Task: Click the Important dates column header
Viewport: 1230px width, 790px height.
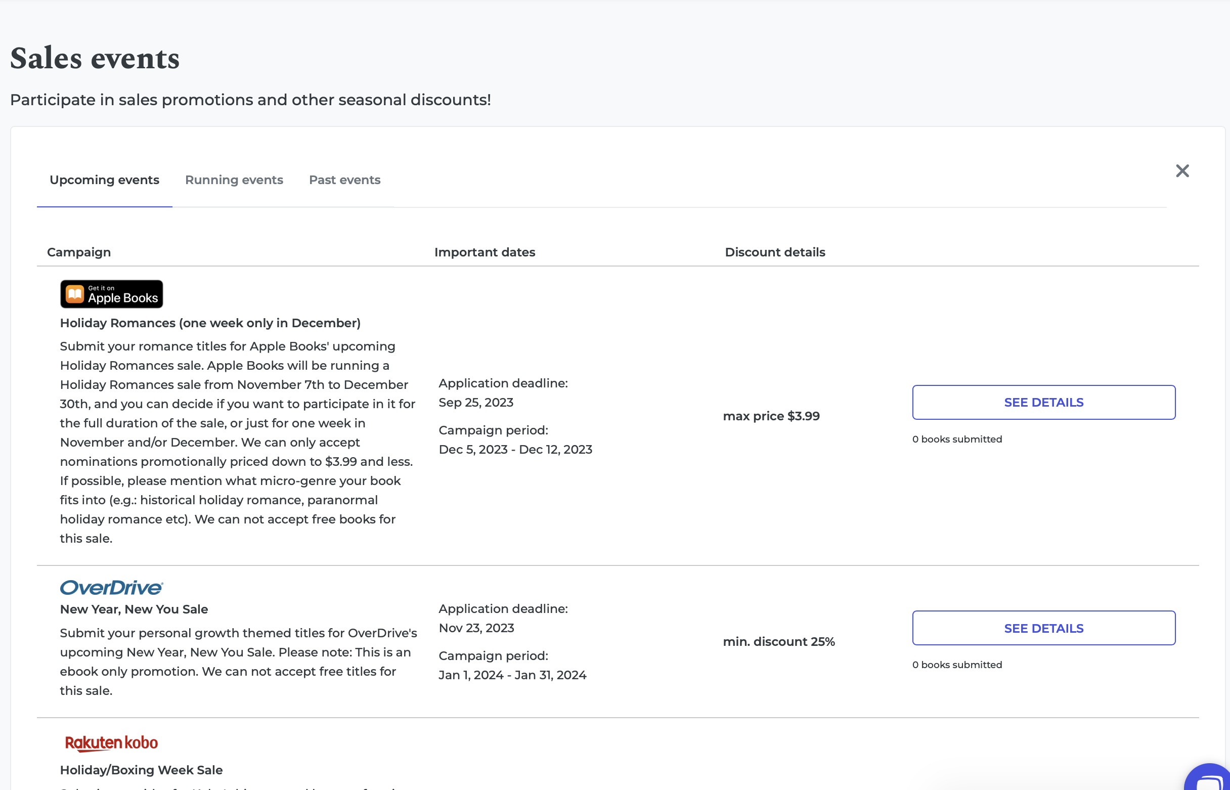Action: pyautogui.click(x=484, y=252)
